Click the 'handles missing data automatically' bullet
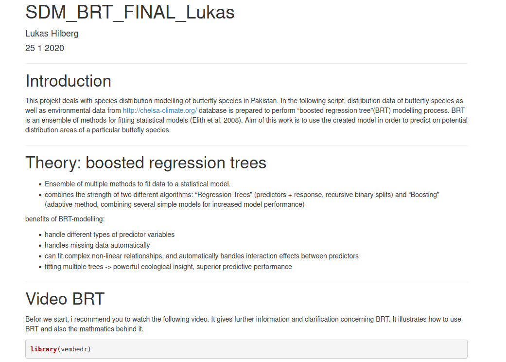 coord(97,245)
